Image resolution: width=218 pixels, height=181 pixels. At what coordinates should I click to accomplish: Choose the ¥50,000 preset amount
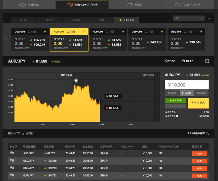(201, 93)
